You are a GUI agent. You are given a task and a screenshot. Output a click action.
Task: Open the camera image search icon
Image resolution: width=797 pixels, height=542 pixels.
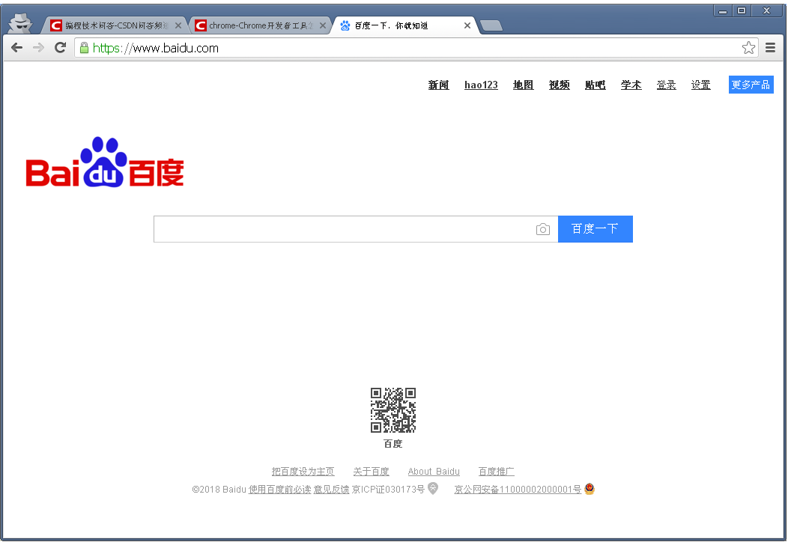[543, 229]
